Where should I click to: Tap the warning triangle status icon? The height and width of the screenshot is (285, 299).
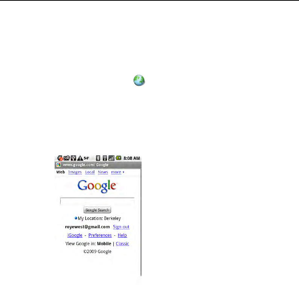pos(80,158)
